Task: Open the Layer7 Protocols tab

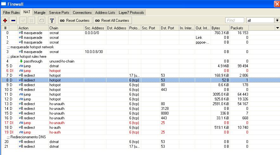Action: [131, 13]
